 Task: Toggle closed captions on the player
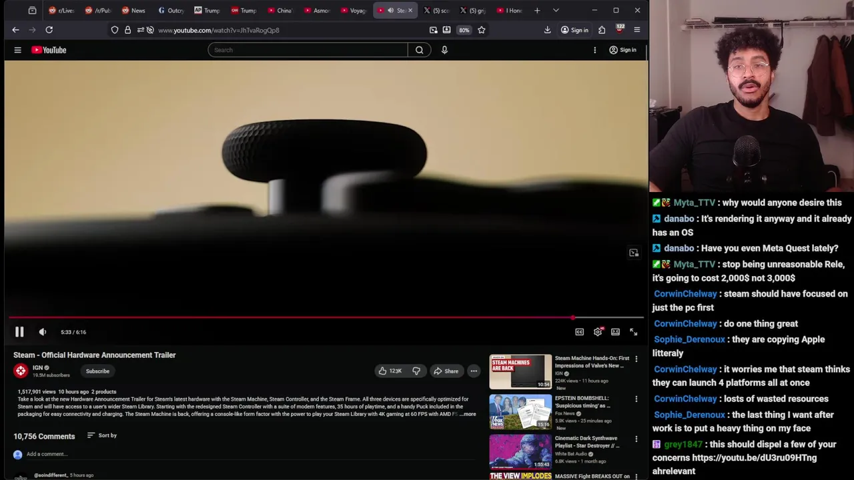tap(579, 332)
